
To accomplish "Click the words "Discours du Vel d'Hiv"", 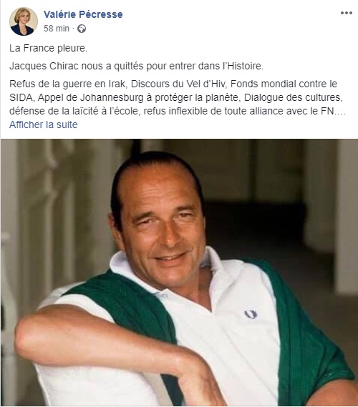I will coord(178,84).
